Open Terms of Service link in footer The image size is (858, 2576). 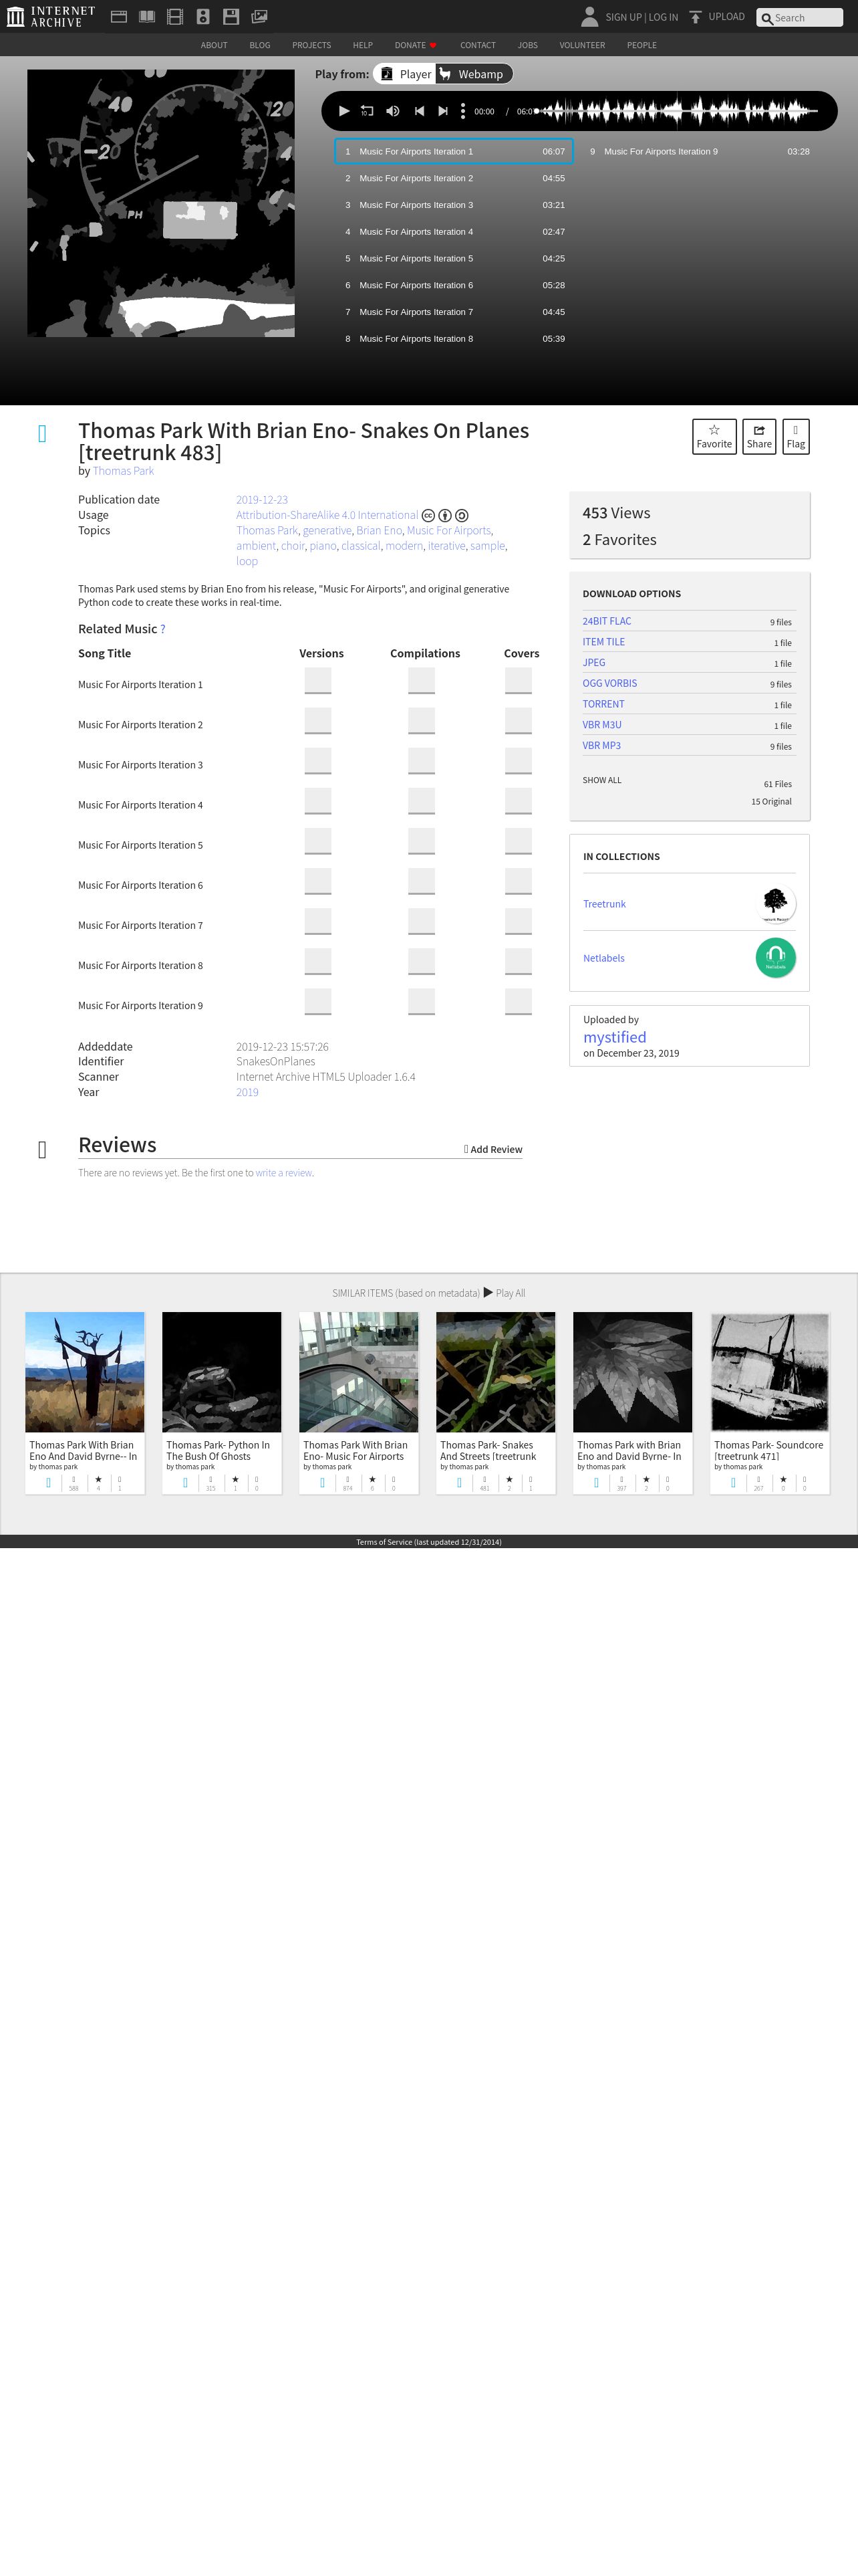(428, 1542)
